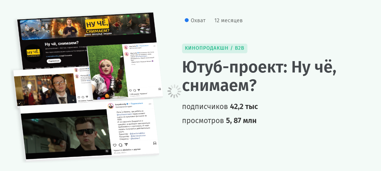Viewport: 381px width, 171px height.
Task: Like the vikomarov86 post with heart icon
Action: pos(79,97)
